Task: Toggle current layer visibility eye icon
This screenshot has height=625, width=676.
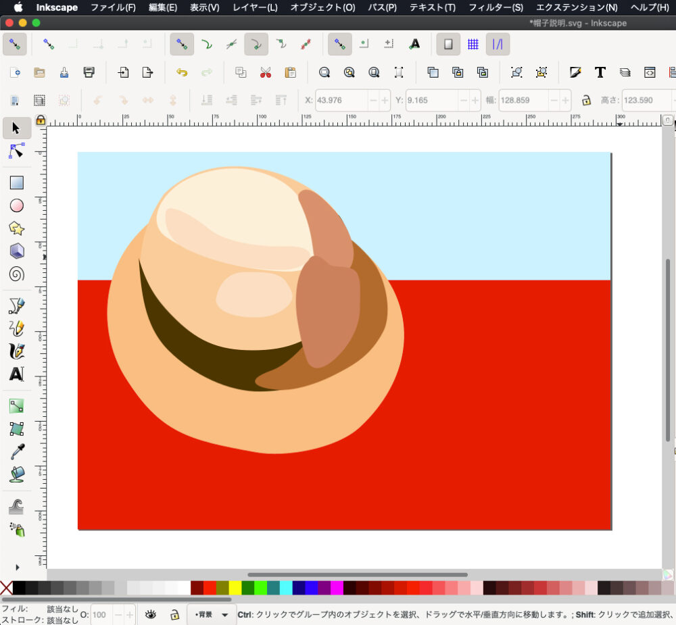Action: (x=151, y=615)
